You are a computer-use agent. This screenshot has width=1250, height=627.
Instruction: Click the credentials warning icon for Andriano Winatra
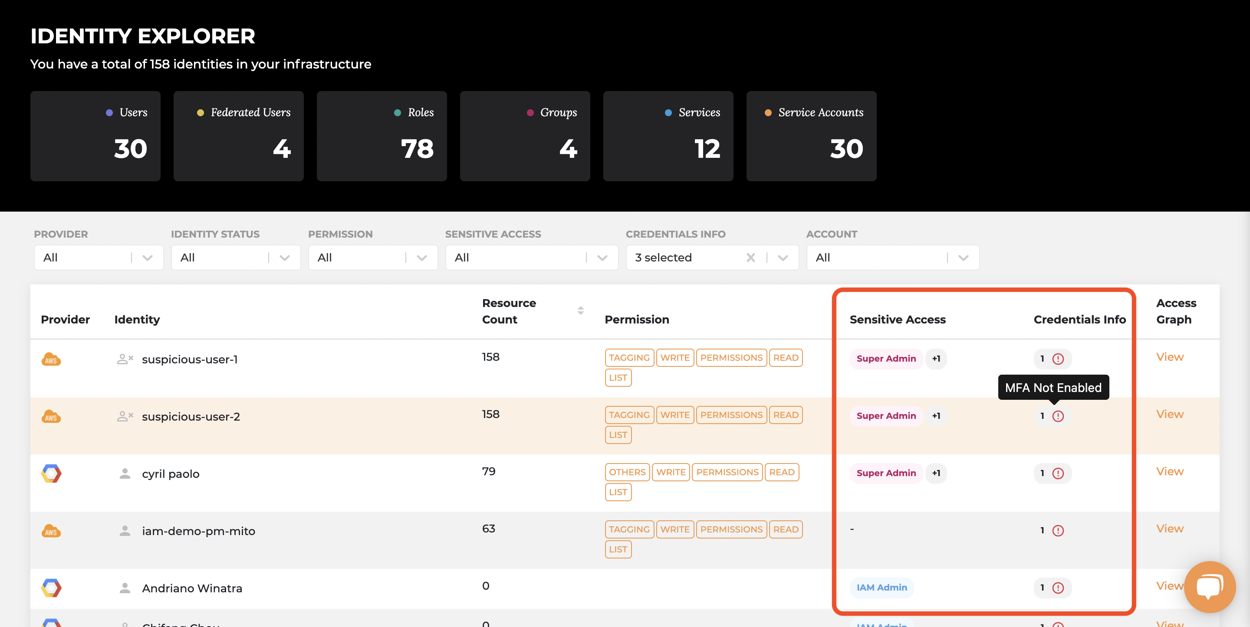(1058, 588)
